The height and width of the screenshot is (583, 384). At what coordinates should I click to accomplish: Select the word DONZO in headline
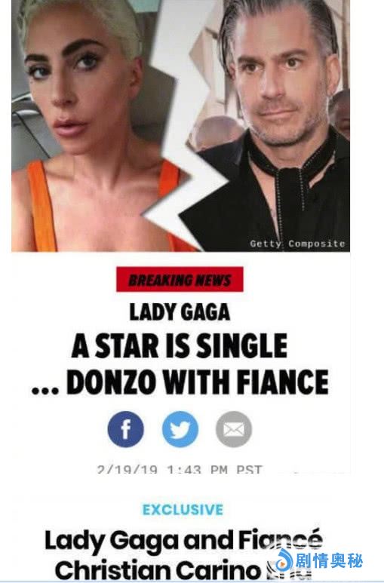point(111,382)
